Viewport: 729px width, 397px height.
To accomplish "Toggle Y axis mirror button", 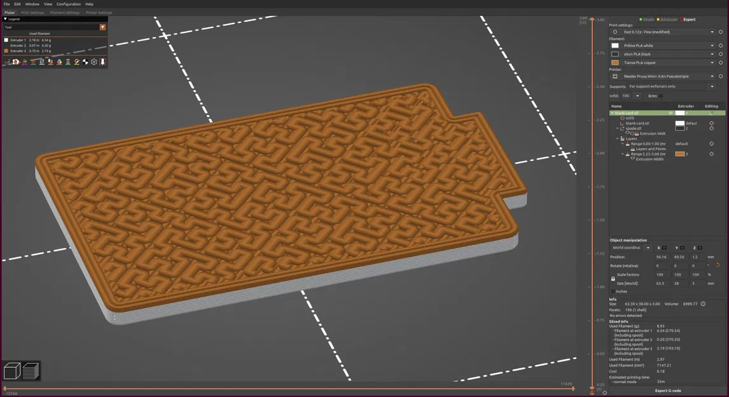I will (x=682, y=248).
